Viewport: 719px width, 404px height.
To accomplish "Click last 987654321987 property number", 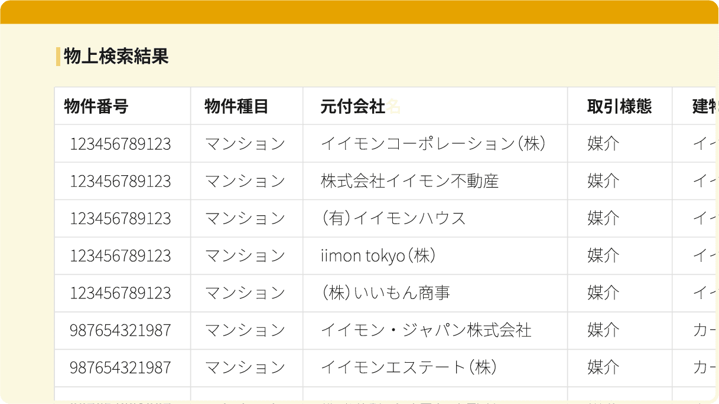I will tap(121, 367).
